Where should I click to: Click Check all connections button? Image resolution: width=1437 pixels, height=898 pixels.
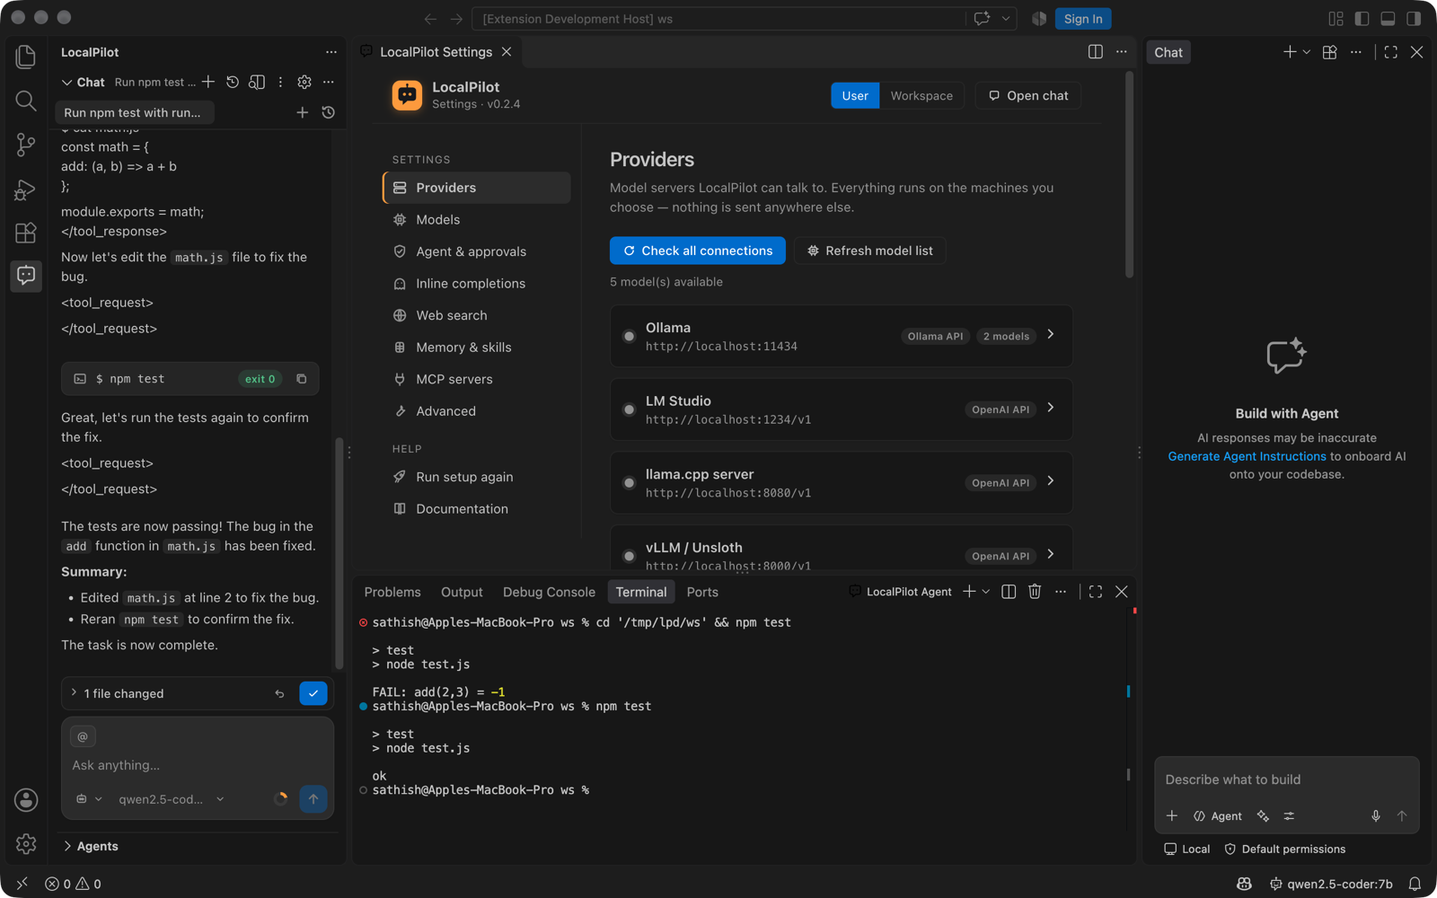pyautogui.click(x=698, y=251)
